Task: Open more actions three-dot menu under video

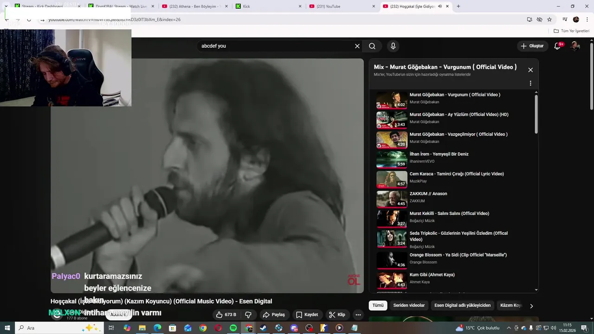Action: coord(358,315)
